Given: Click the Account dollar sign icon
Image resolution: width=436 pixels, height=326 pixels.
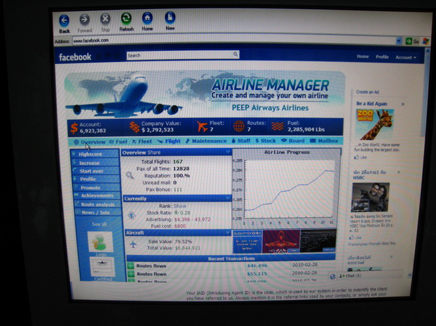Looking at the screenshot, I should point(74,128).
